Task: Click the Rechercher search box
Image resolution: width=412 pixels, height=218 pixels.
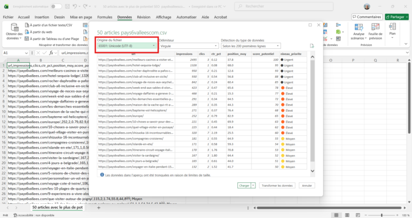Action: click(x=284, y=6)
